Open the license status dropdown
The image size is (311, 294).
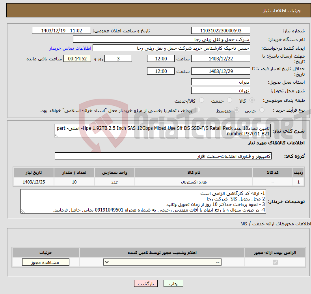(162, 262)
